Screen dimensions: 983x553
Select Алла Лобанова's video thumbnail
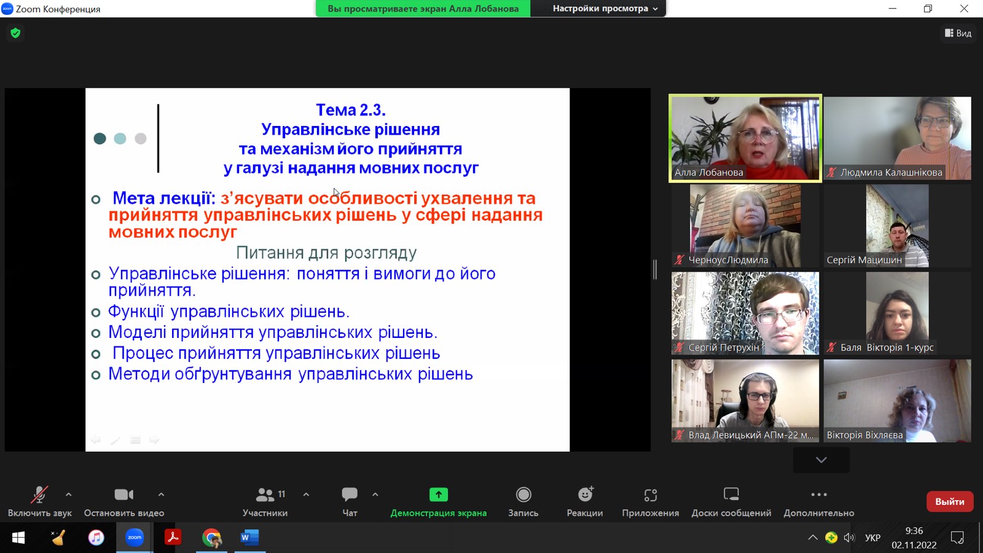[x=745, y=138]
